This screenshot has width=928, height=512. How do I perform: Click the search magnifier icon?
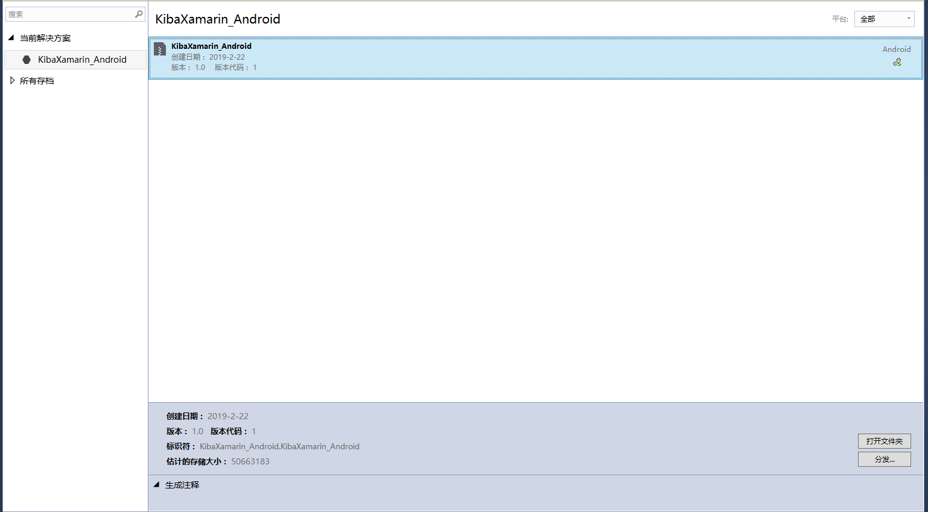pyautogui.click(x=139, y=14)
